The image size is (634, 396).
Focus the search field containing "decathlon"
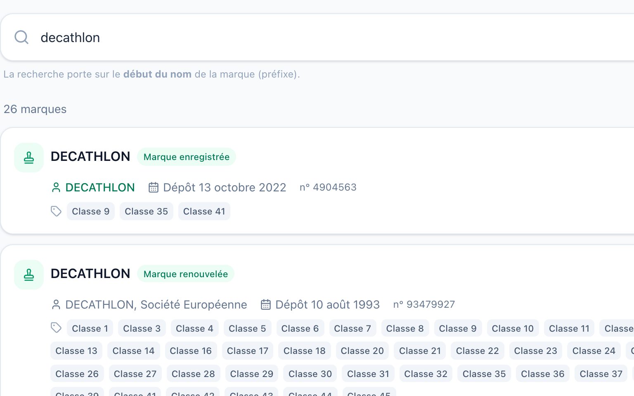pyautogui.click(x=317, y=37)
